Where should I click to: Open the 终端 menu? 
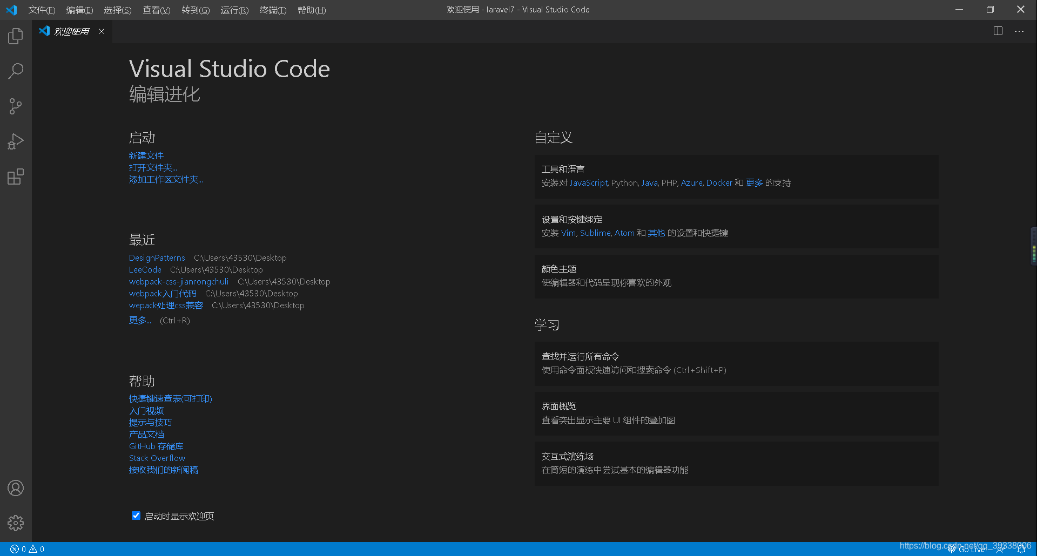click(x=272, y=10)
